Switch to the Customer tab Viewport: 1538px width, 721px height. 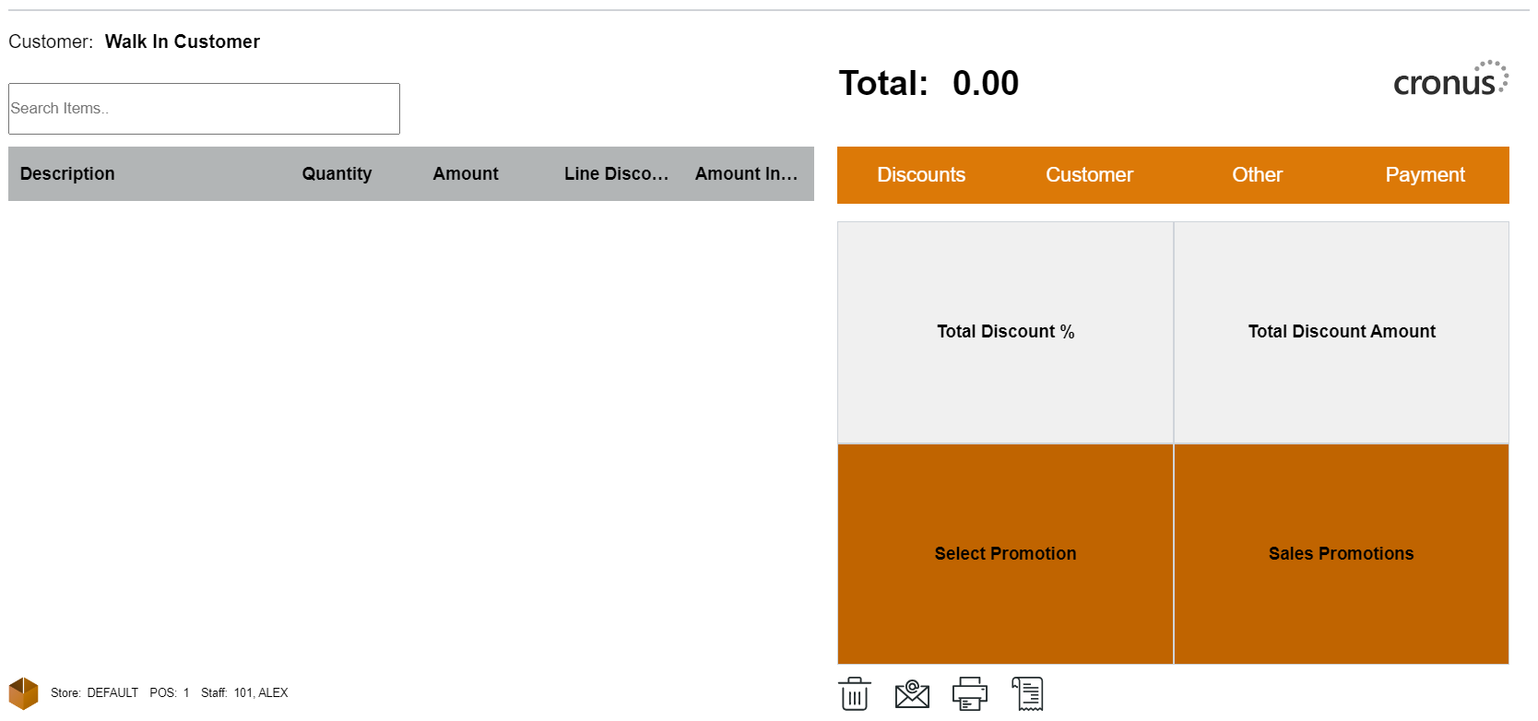pyautogui.click(x=1088, y=175)
